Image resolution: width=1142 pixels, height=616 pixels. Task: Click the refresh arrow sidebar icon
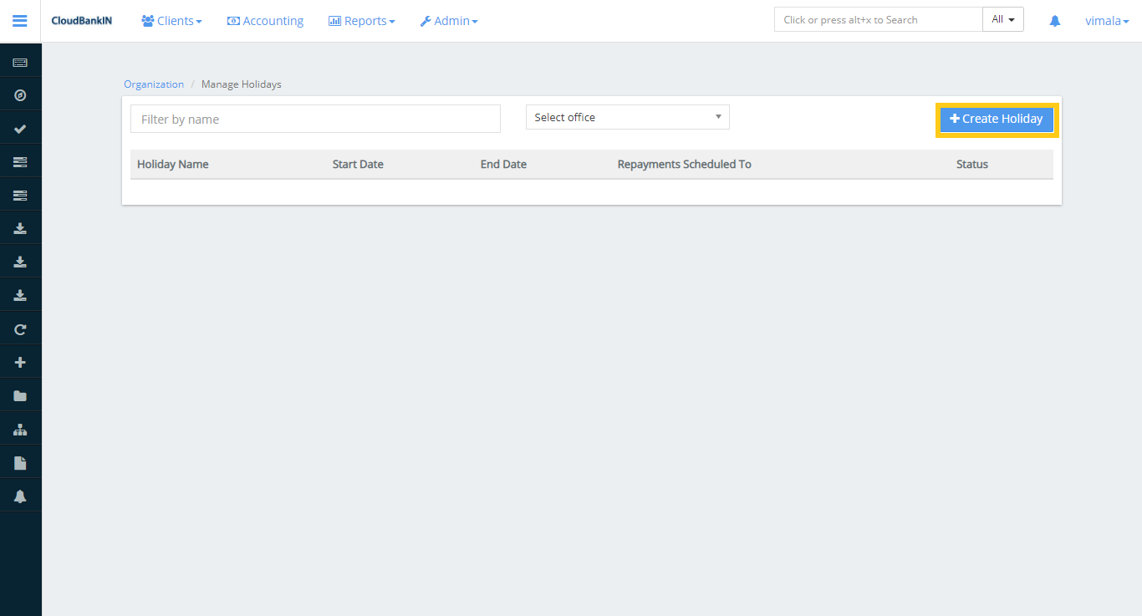pyautogui.click(x=20, y=329)
